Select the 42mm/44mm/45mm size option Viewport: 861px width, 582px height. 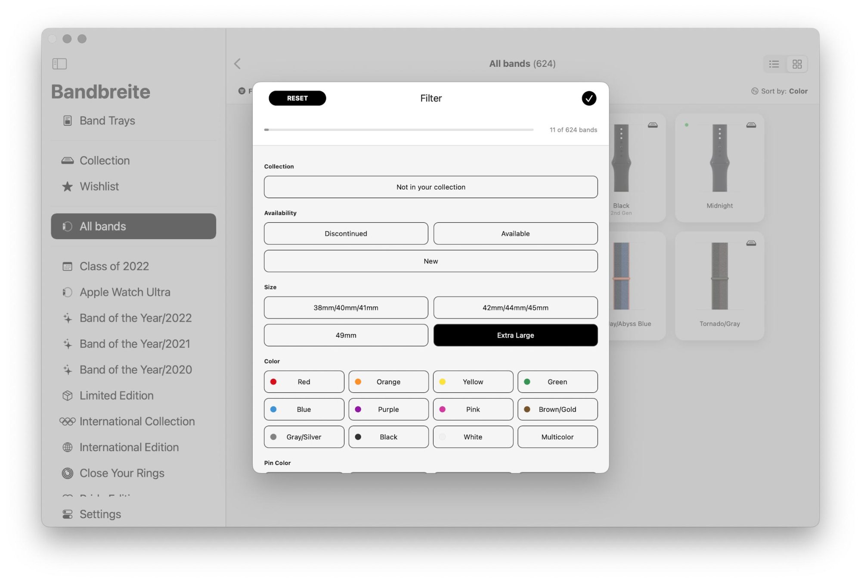click(x=515, y=307)
